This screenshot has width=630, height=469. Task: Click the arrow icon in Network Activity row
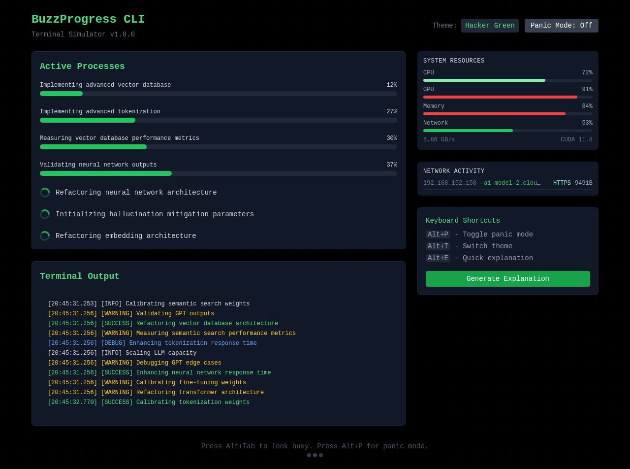pos(480,183)
